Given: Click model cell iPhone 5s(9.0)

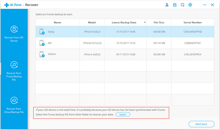Looking at the screenshot, I should pyautogui.click(x=92, y=54).
